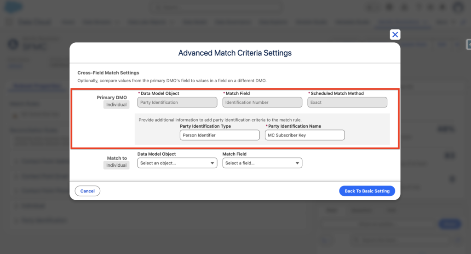Click the Cross-Field Match Settings heading
Viewport: 471px width, 254px height.
click(109, 73)
